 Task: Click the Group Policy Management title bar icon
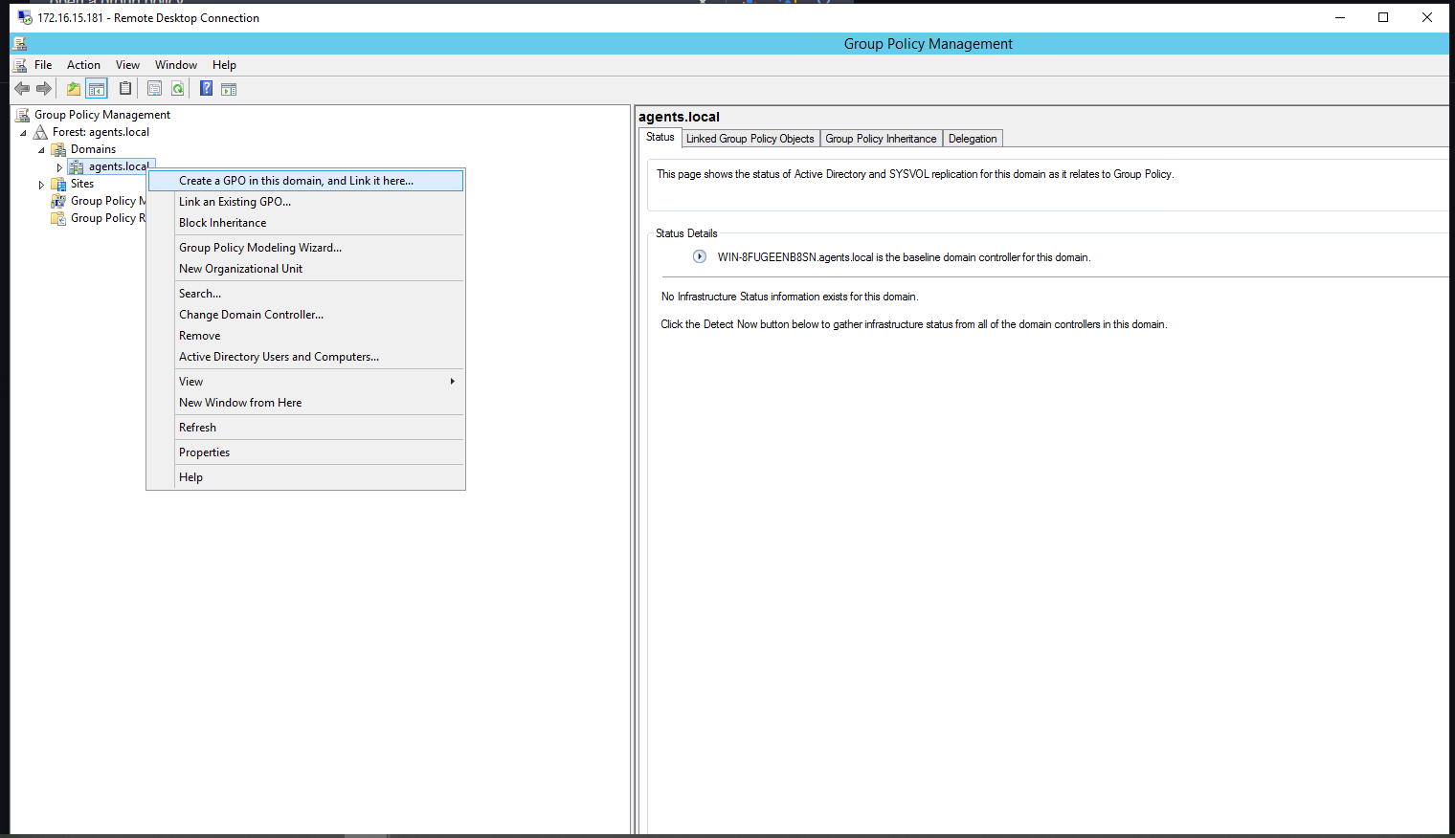20,44
